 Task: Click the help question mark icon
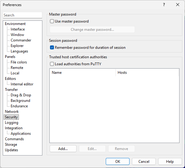tap(164, 5)
